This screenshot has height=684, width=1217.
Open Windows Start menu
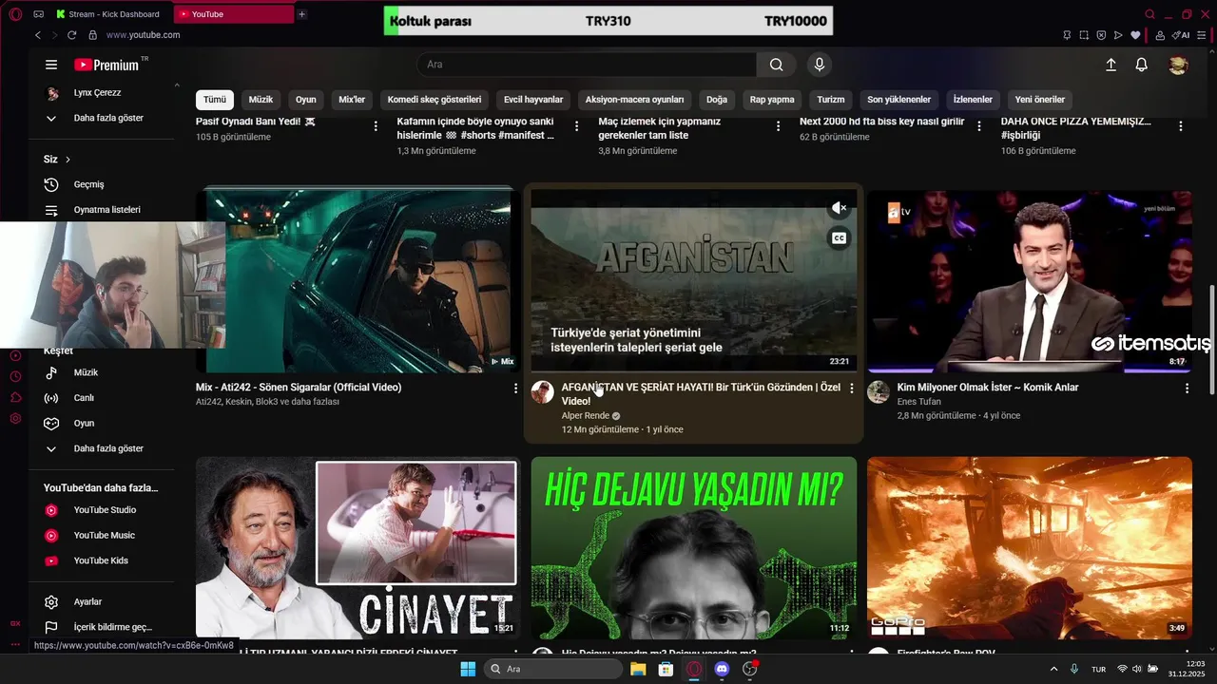tap(468, 670)
